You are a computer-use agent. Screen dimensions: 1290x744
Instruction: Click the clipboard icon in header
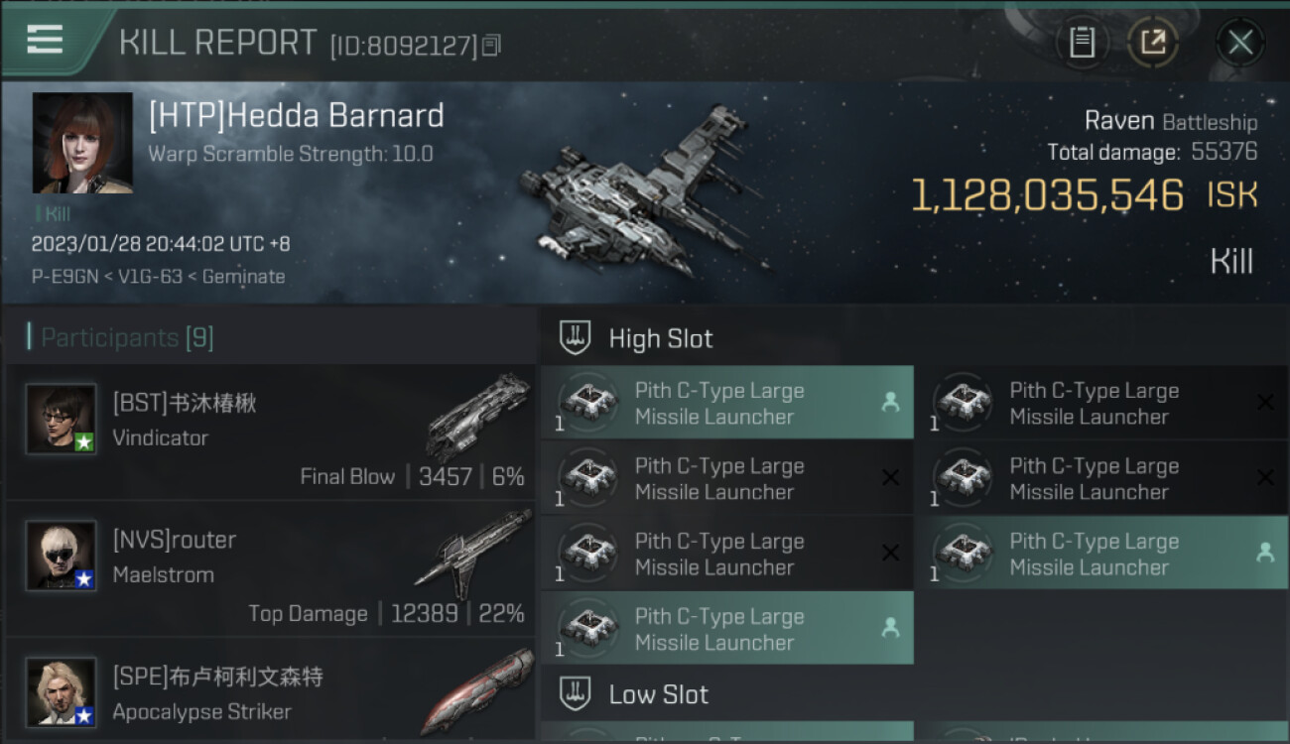1082,42
